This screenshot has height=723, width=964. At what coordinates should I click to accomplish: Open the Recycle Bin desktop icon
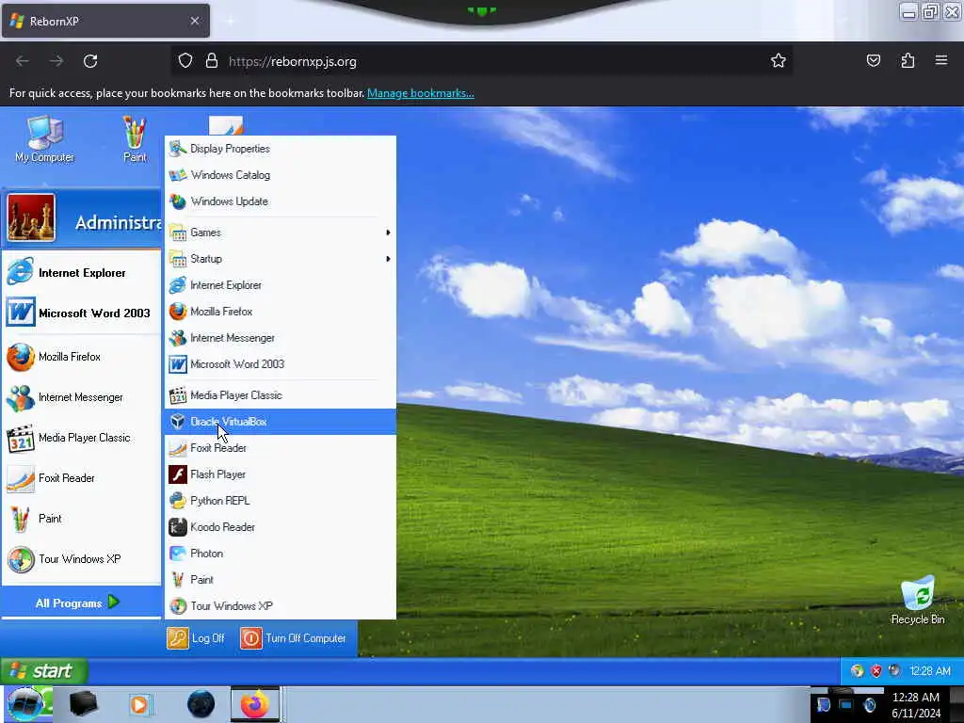coord(917,600)
